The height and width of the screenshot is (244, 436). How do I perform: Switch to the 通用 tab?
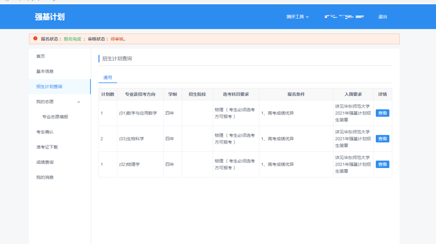tap(107, 78)
